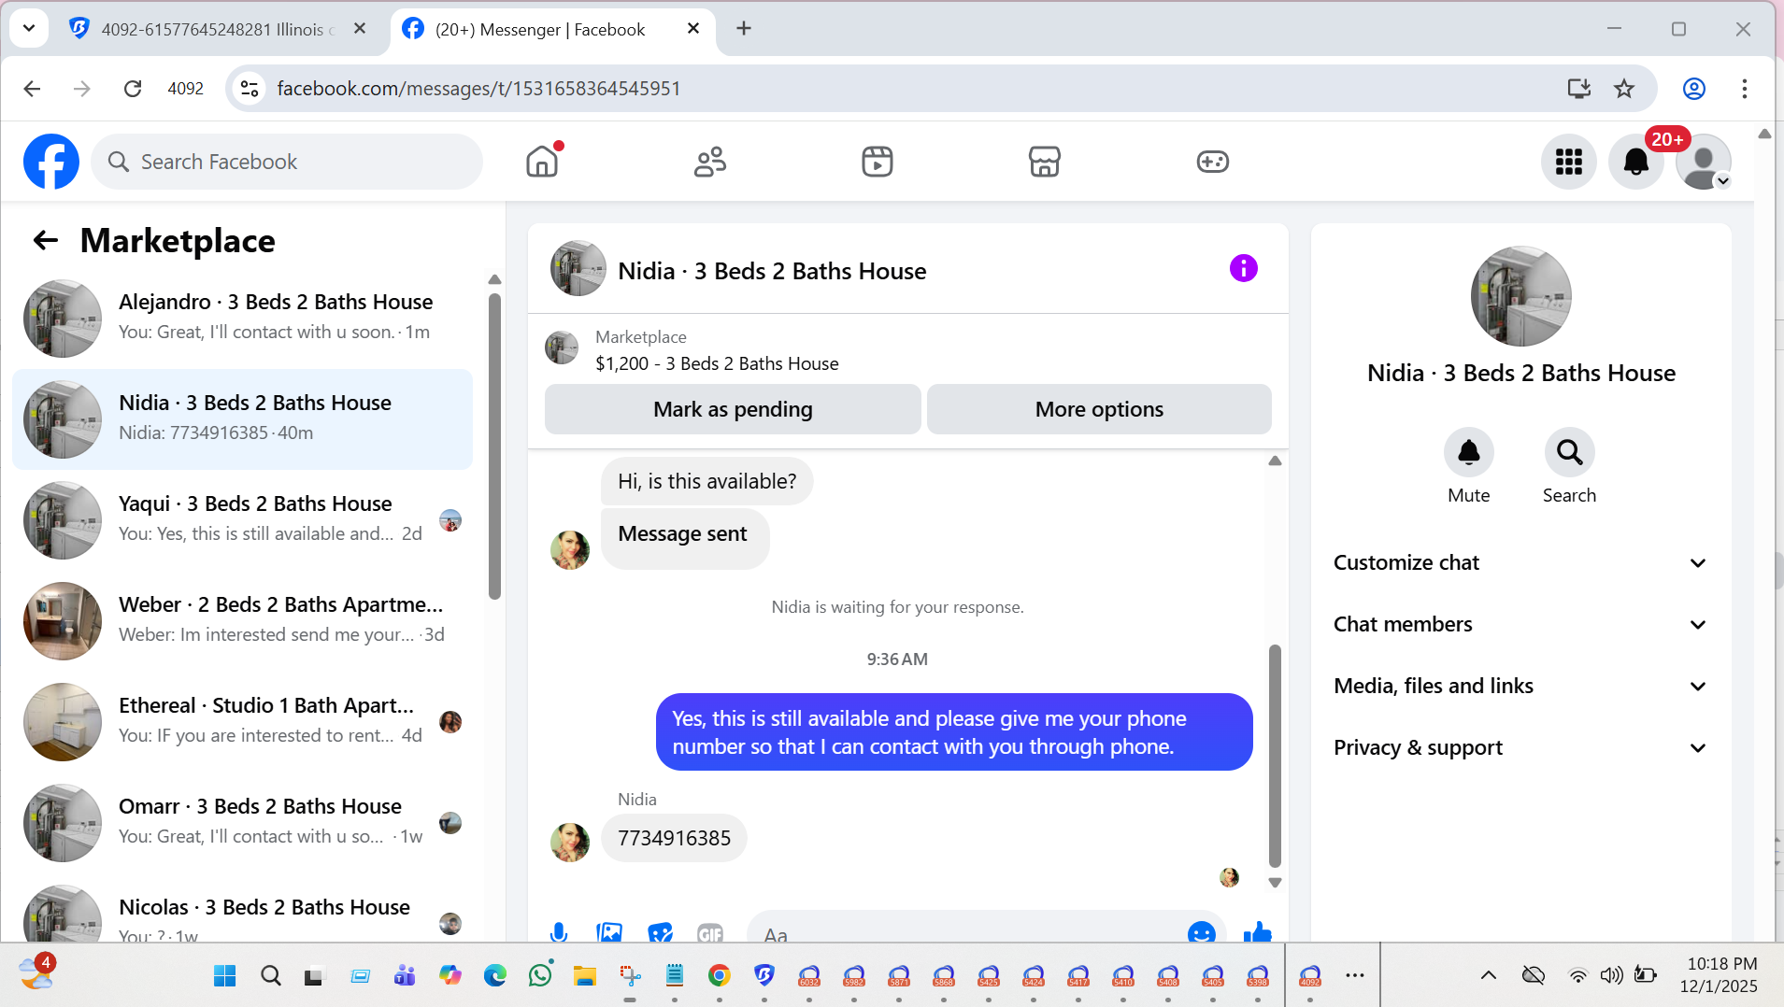
Task: Click the $1,200 - 3 Beds 2 Baths listing link
Action: click(717, 363)
